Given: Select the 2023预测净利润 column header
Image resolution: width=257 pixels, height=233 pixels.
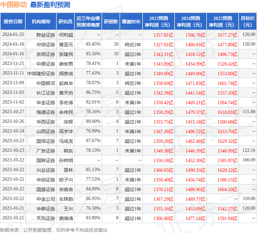Looking at the screenshot, I should click(x=159, y=21).
